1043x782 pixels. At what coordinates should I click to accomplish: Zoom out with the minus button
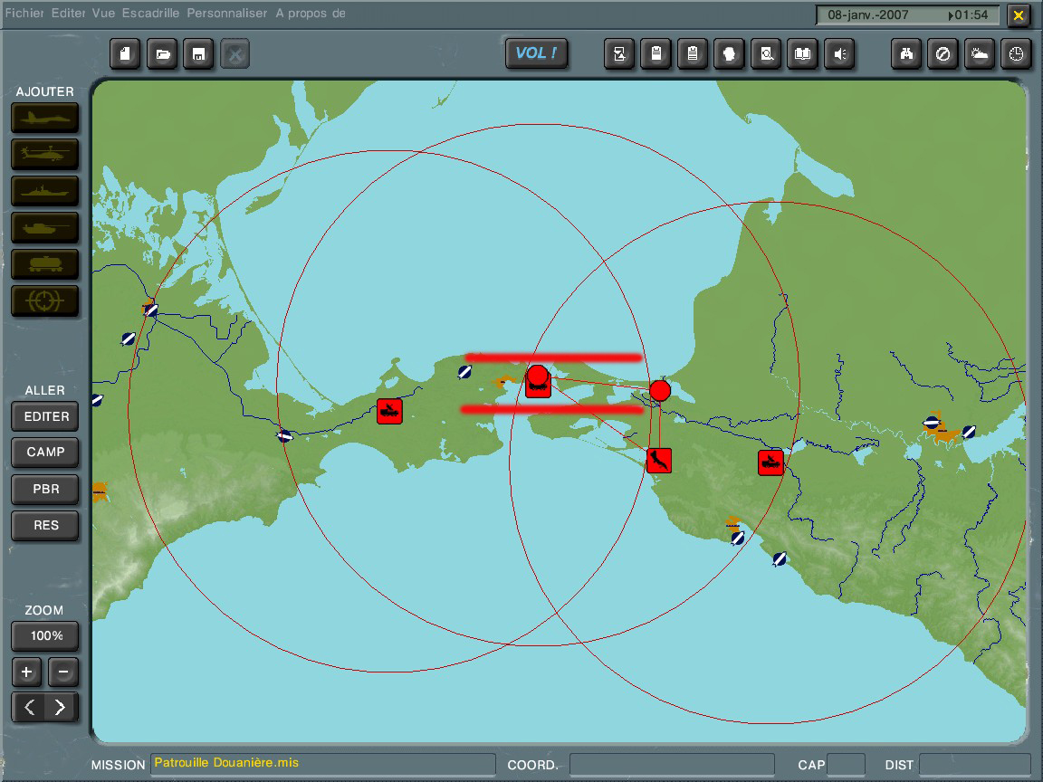[x=63, y=672]
